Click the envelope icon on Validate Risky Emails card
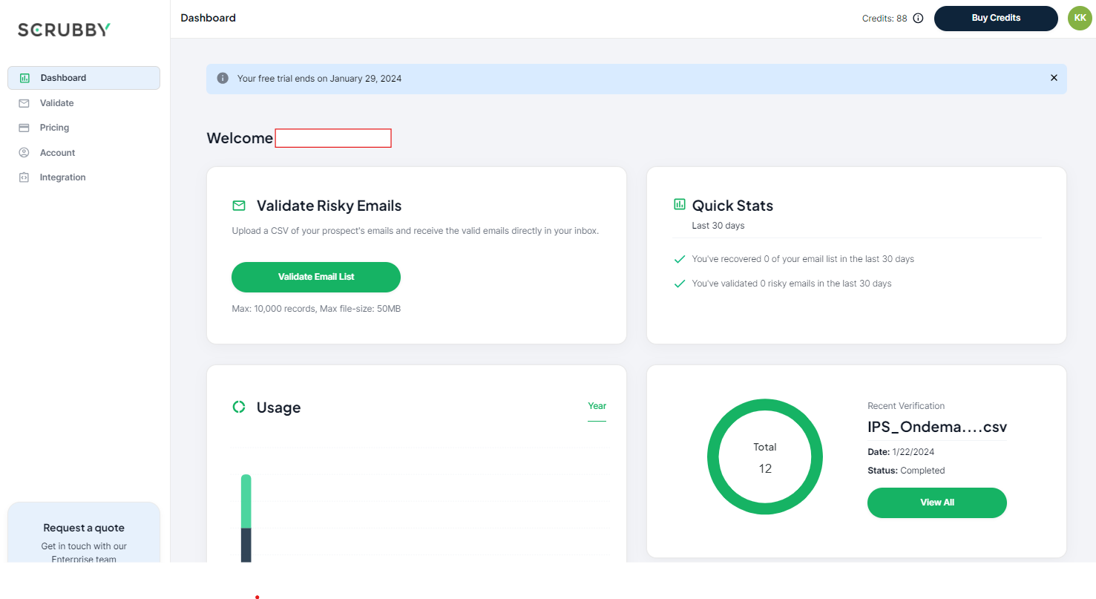Screen dimensions: 1096x599 [x=238, y=205]
